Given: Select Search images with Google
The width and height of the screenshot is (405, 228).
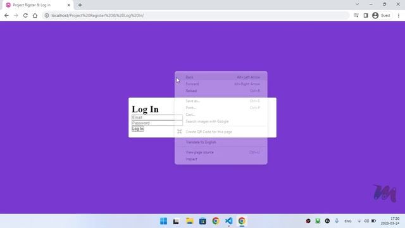Looking at the screenshot, I should (221, 121).
